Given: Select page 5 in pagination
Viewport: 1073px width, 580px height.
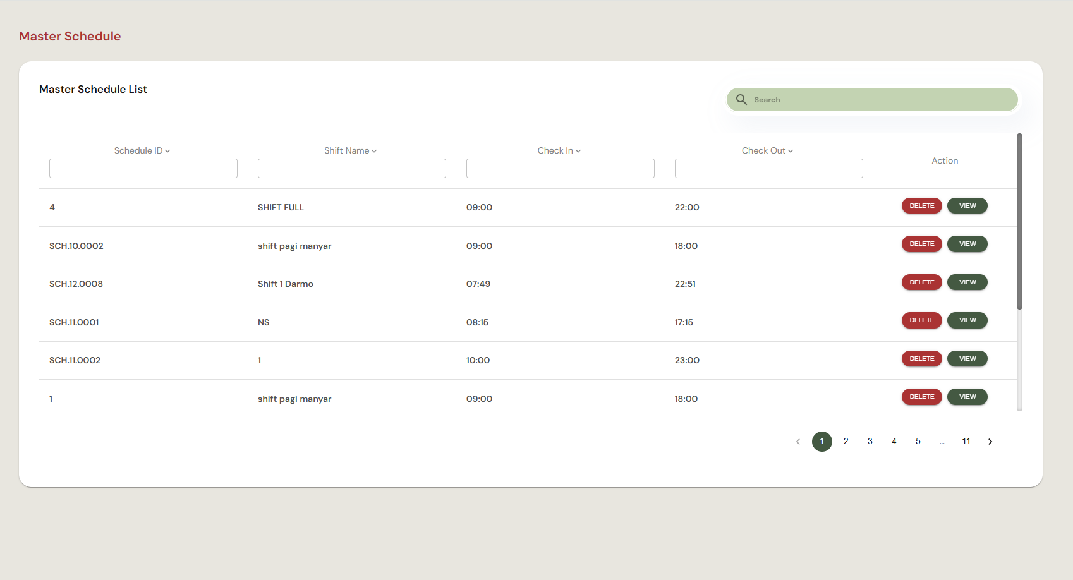Looking at the screenshot, I should click(918, 442).
